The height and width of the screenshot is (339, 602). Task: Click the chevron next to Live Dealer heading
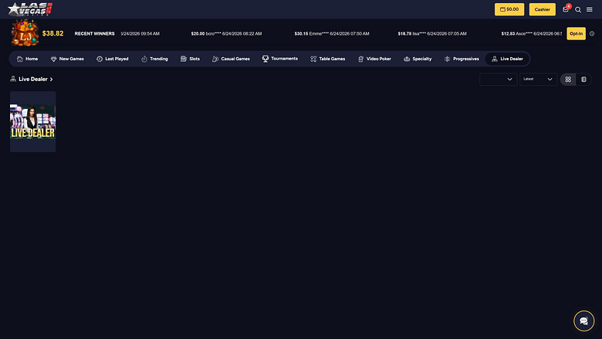[51, 80]
